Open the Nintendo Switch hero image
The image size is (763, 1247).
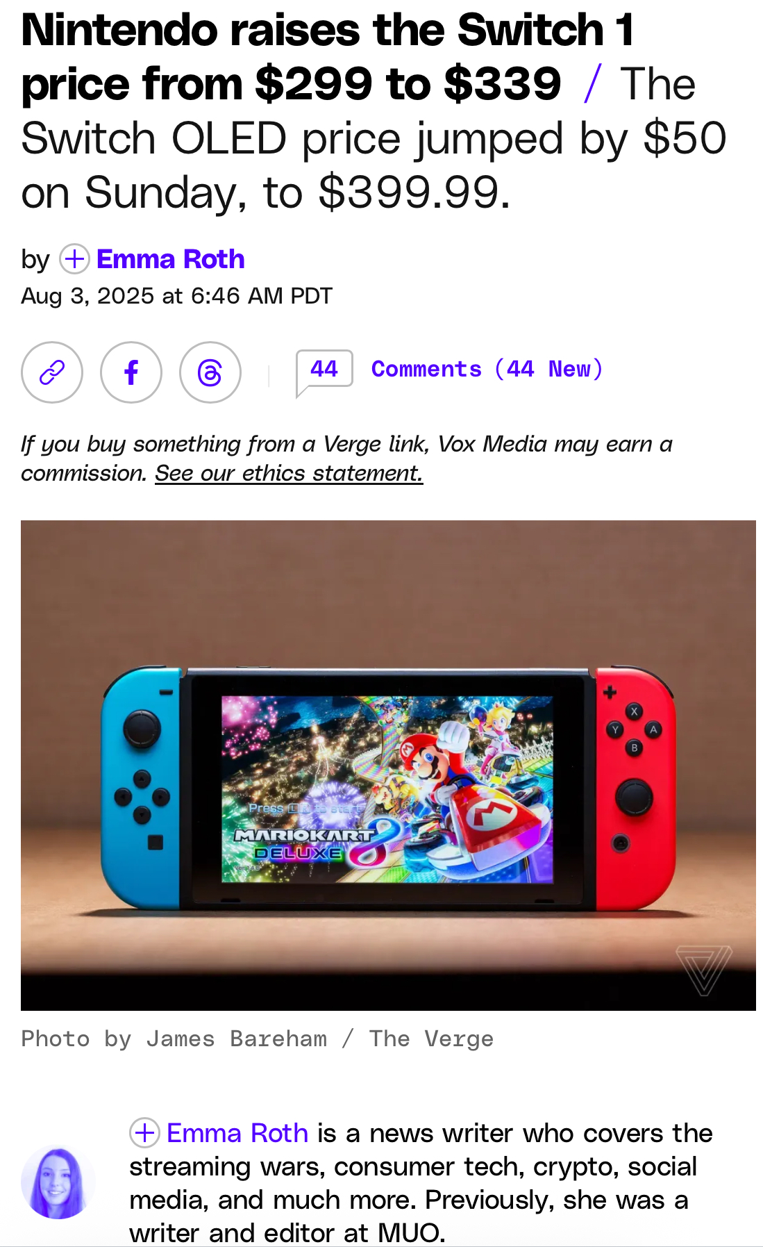coord(388,765)
